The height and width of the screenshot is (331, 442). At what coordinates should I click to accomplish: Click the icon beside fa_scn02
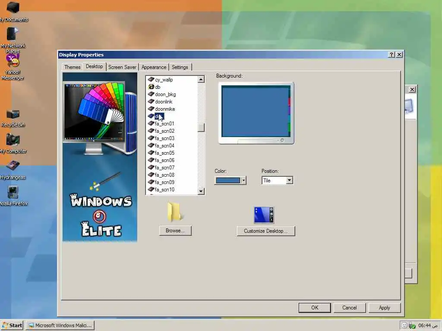pos(151,131)
